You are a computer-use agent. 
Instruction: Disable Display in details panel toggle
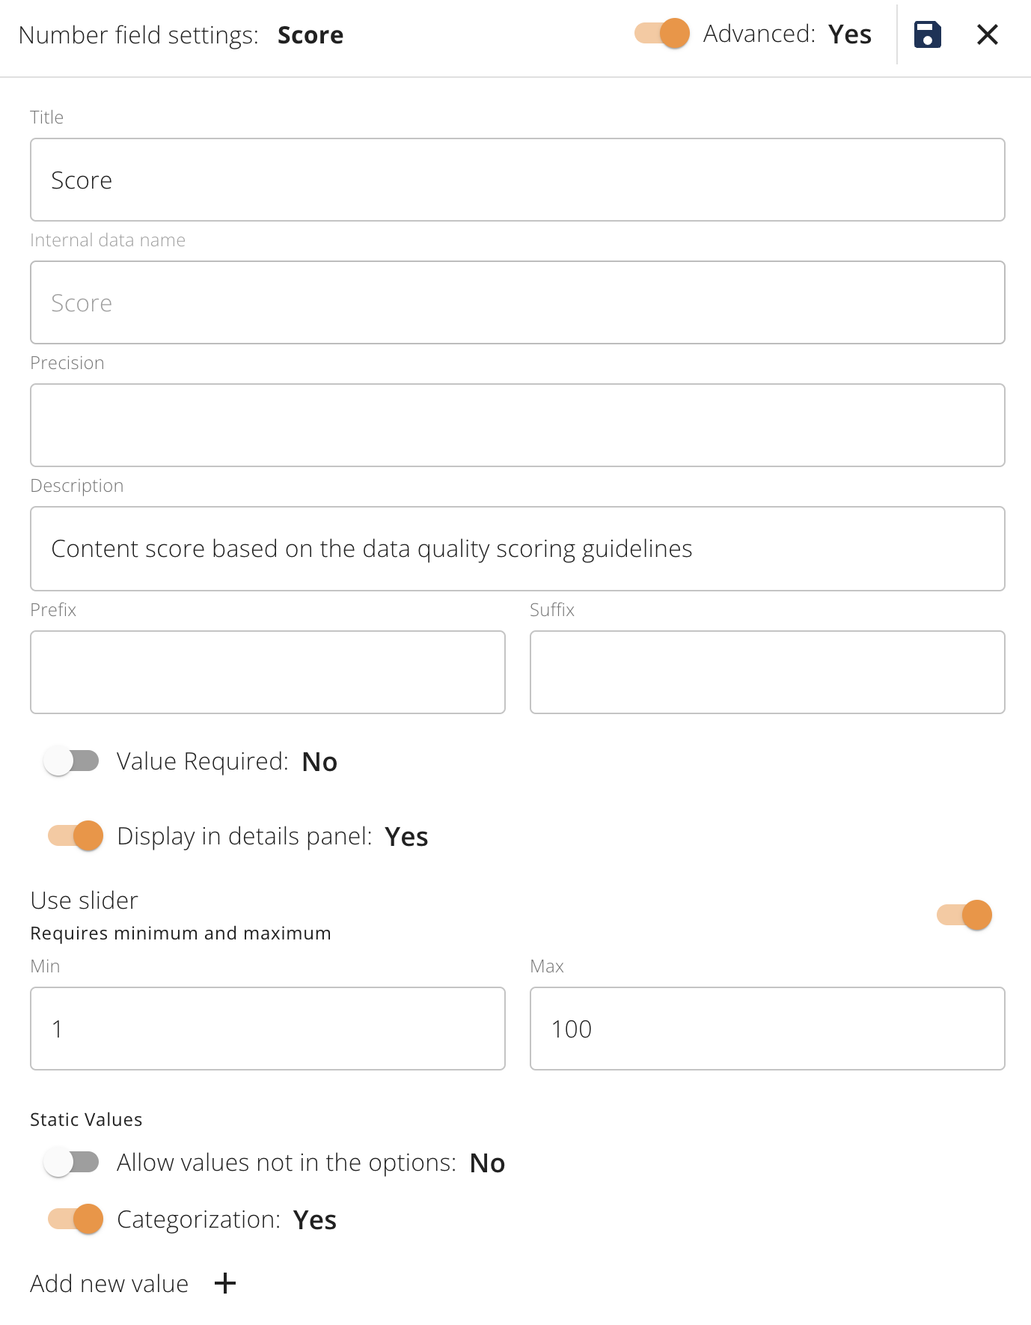[x=76, y=835]
